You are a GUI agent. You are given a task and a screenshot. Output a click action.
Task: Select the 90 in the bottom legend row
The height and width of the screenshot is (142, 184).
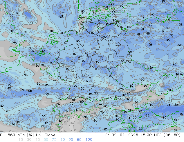tap(62, 140)
